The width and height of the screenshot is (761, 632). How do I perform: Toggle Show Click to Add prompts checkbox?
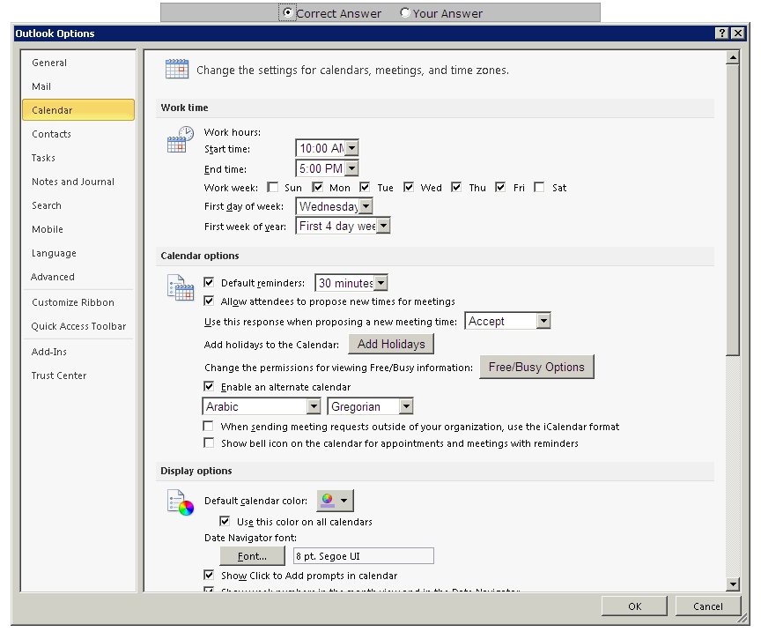coord(209,576)
